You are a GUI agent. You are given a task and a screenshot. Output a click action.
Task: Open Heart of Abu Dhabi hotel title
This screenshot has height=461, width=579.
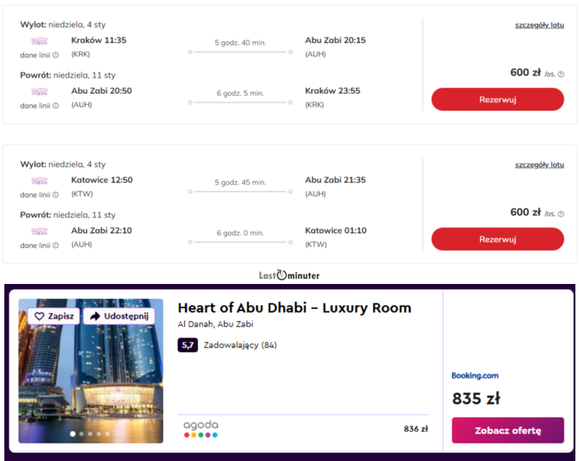(295, 308)
